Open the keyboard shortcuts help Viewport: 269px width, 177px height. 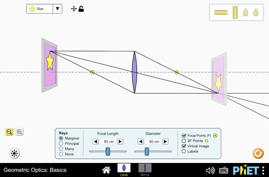tap(224, 170)
